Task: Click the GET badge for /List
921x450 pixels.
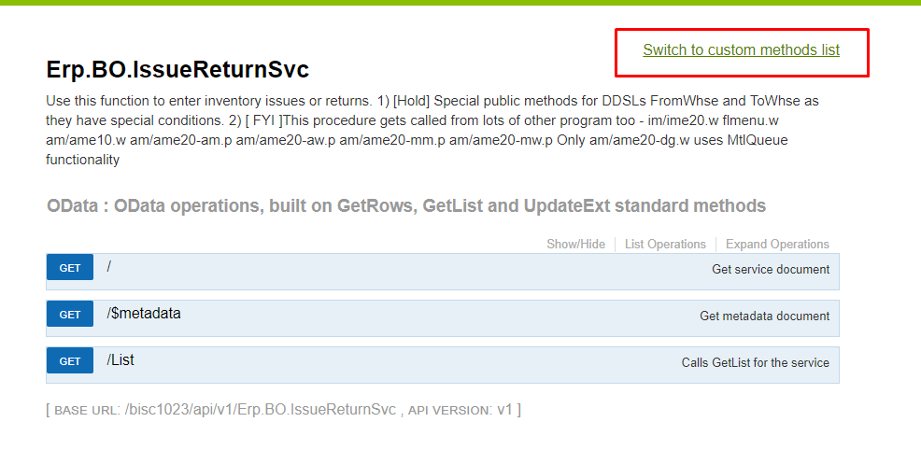Action: [x=70, y=361]
